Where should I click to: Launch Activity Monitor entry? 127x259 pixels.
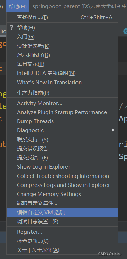(x=62, y=103)
